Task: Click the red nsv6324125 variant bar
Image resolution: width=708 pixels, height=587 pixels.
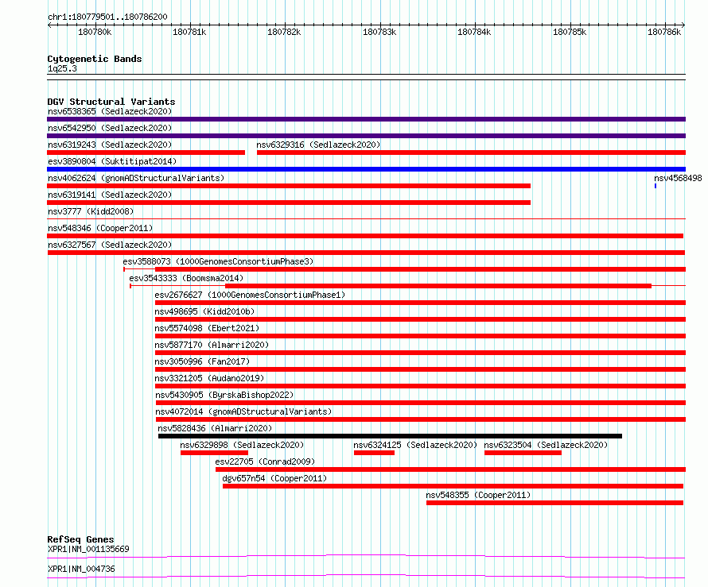Action: tap(375, 453)
